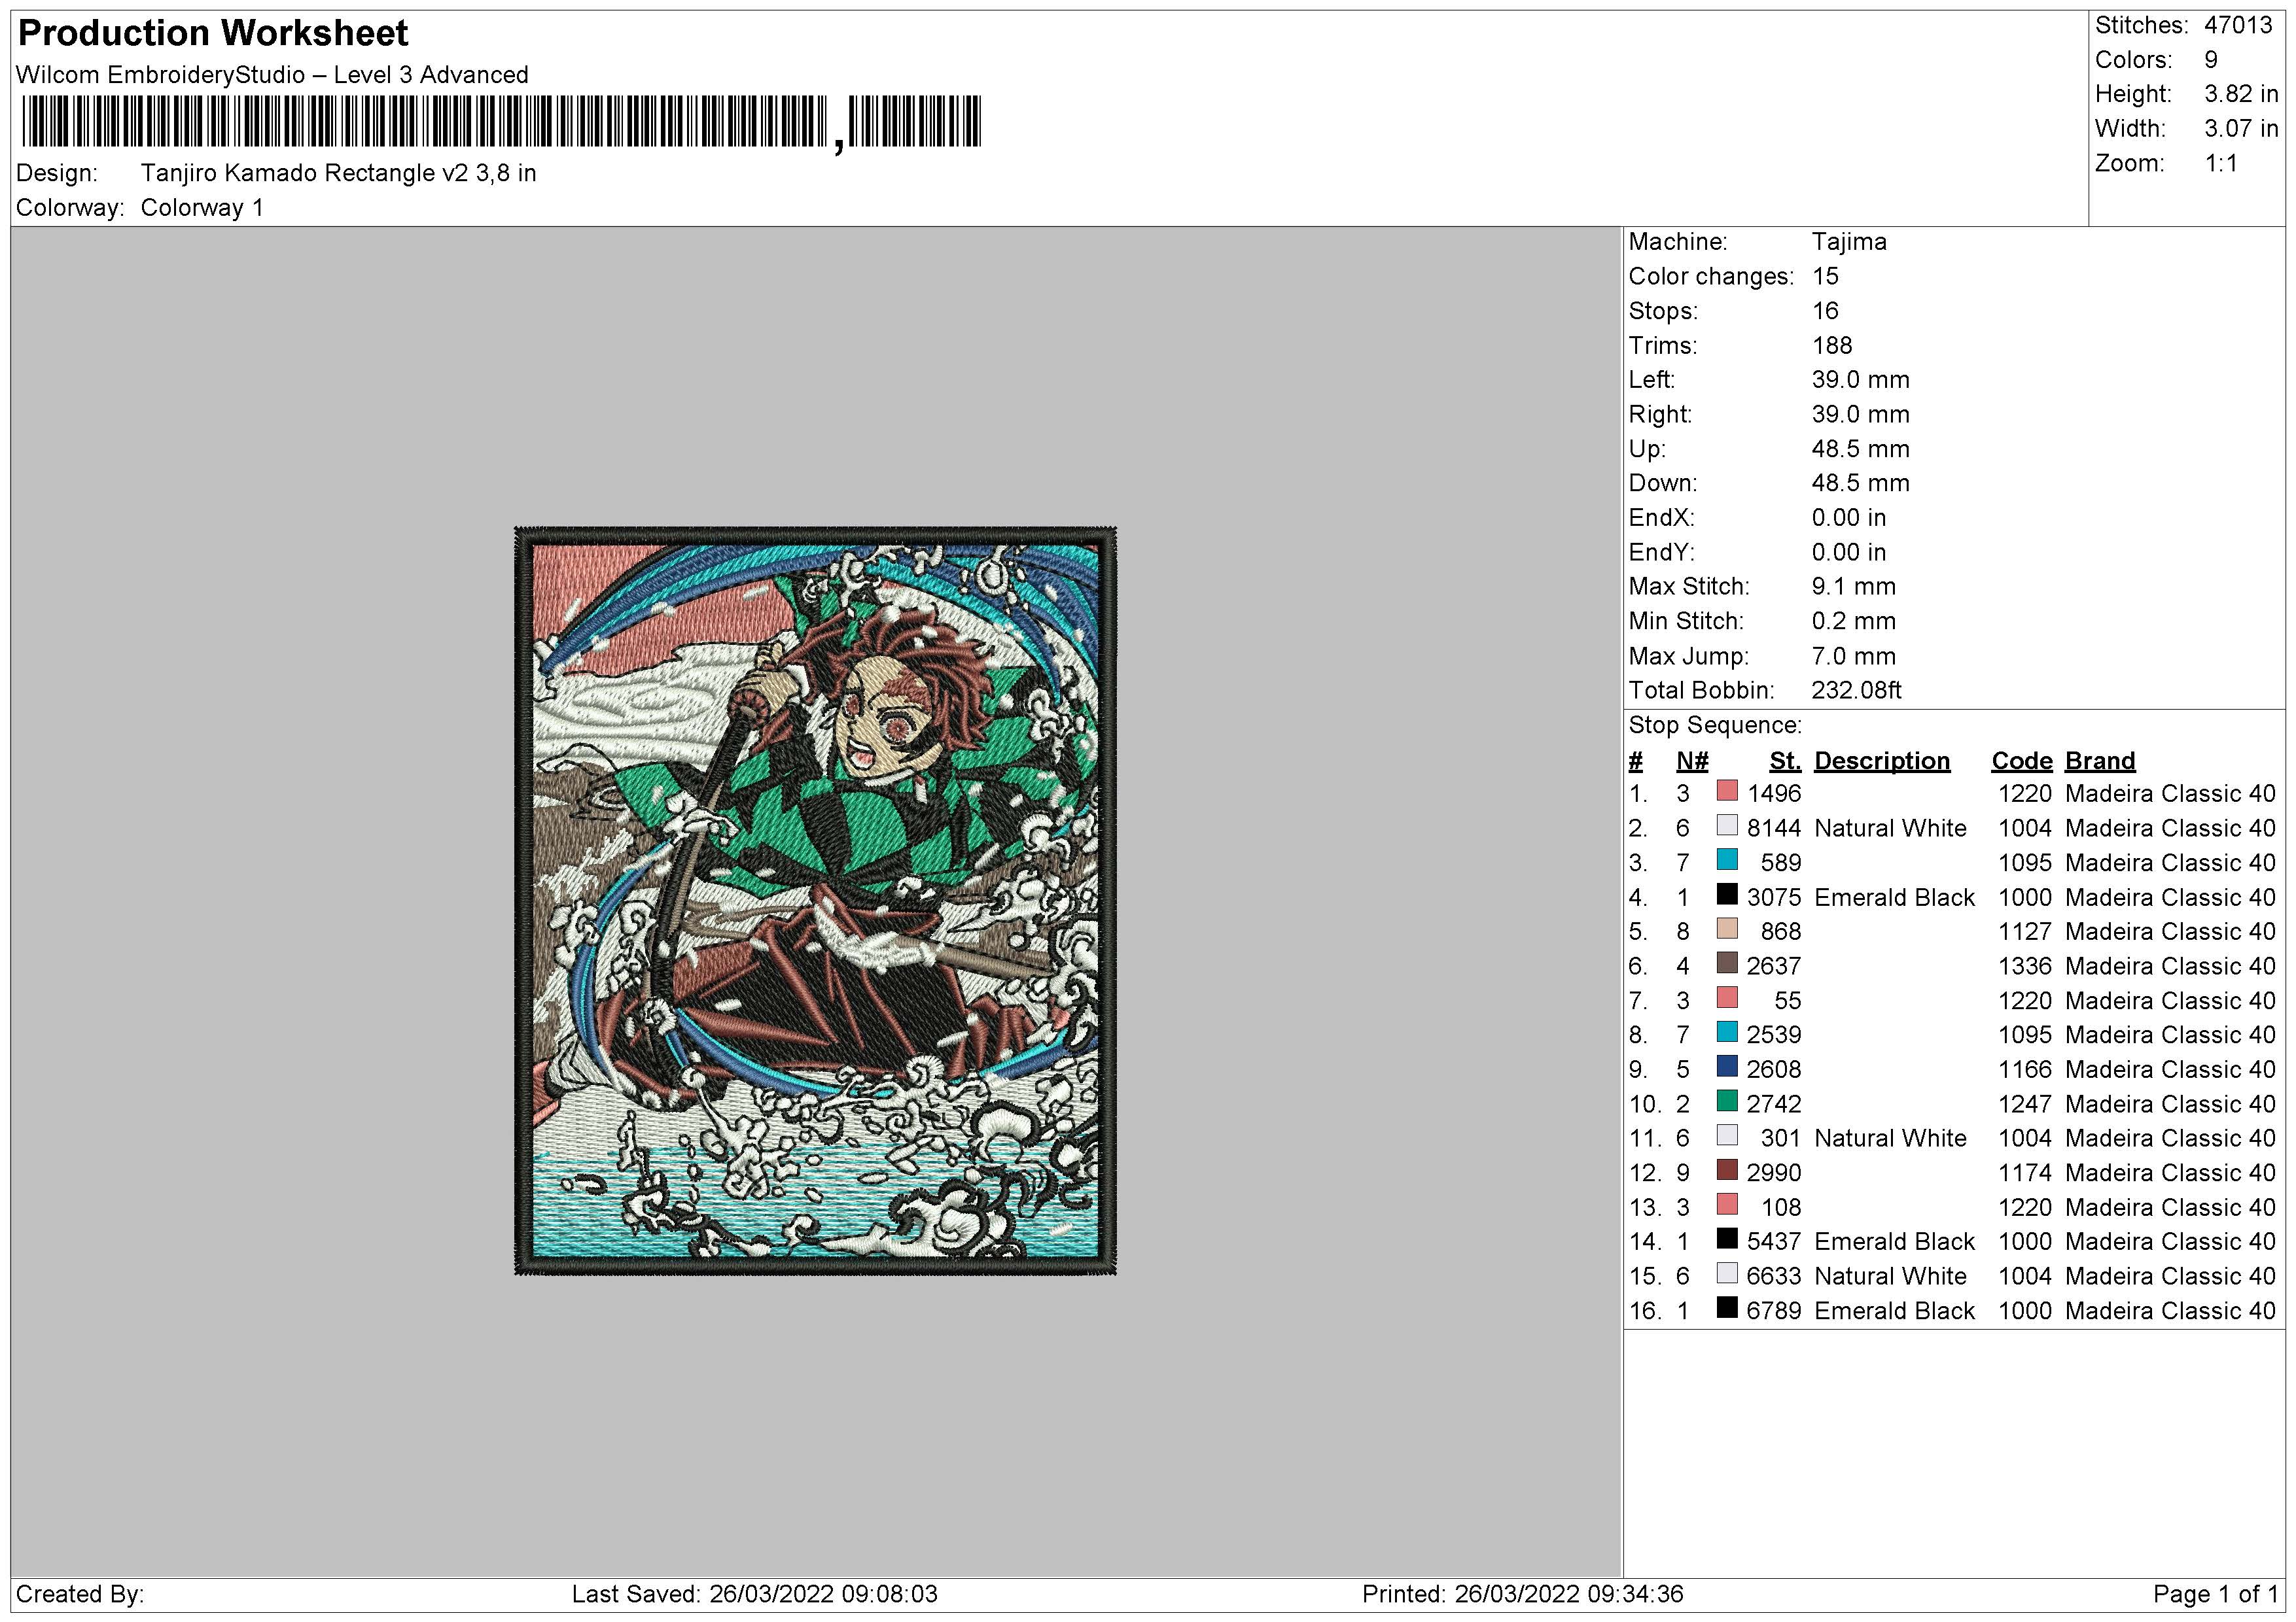
Task: Select the beige swatch for stop 5 (868 stitches)
Action: pos(1727,929)
